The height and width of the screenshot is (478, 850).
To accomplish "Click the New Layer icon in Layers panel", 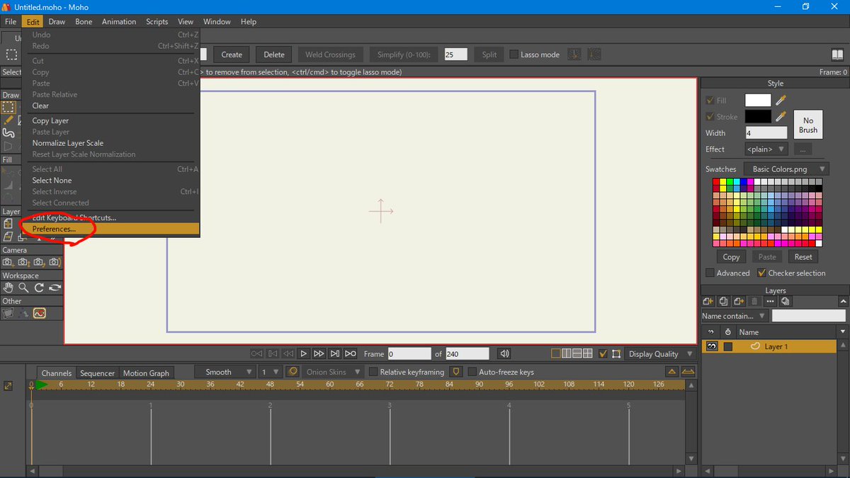I will pos(708,302).
